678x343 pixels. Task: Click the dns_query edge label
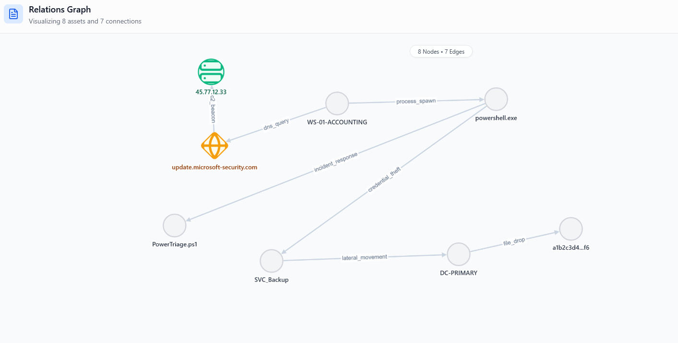click(x=276, y=125)
